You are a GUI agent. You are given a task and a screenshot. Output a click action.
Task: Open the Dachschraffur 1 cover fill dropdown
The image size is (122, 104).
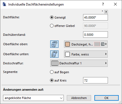79,63
